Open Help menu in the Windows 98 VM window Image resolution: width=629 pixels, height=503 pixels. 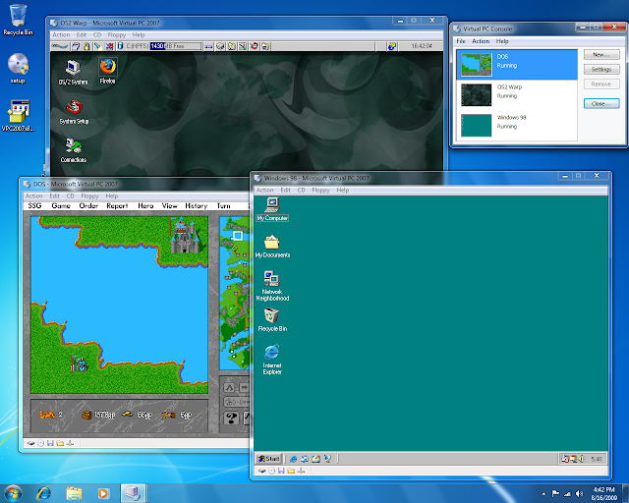(343, 191)
